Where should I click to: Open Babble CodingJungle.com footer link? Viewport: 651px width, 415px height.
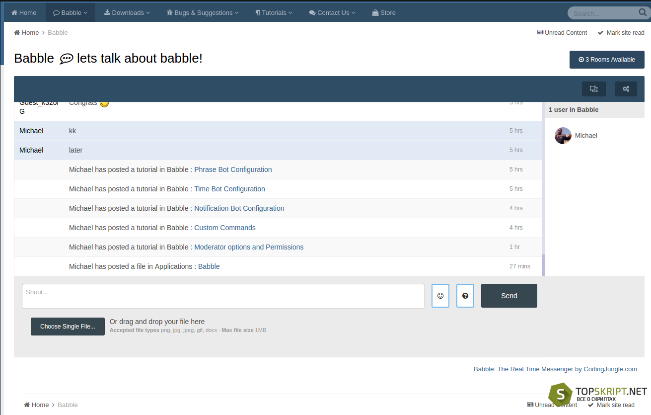tap(555, 369)
